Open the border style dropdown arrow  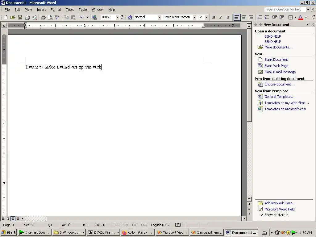point(295,17)
